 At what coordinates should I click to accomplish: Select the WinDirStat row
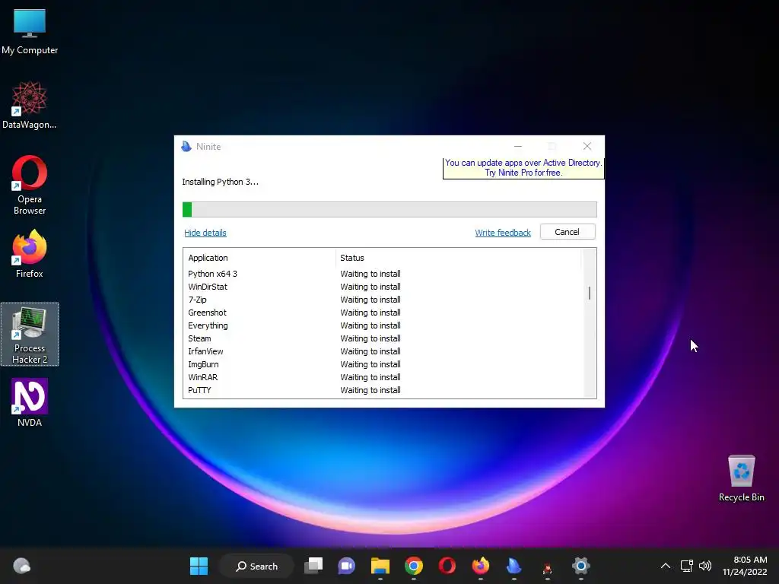click(383, 287)
